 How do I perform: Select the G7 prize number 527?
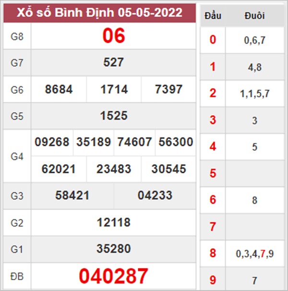coord(113,62)
